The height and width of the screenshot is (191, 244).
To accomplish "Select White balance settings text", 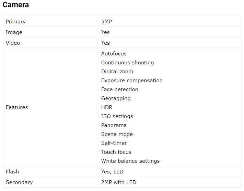I will pos(130,161).
